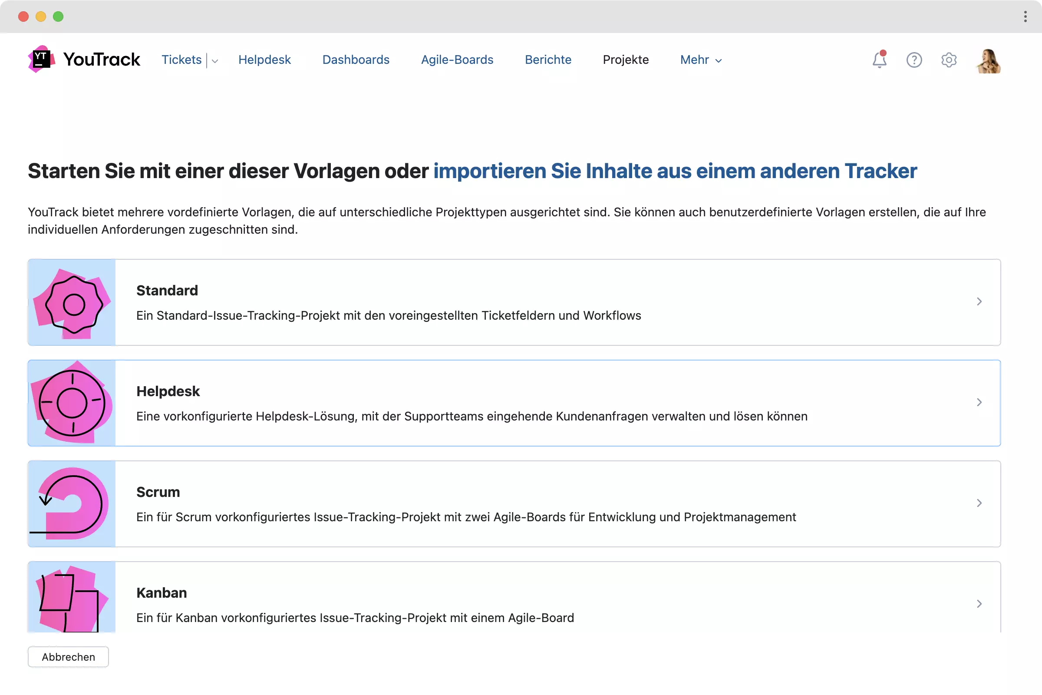Open Berichte in top navigation

(x=548, y=60)
